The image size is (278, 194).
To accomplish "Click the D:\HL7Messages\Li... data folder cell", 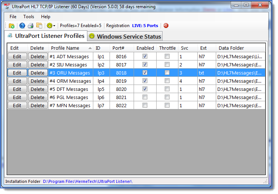I will tap(240, 57).
